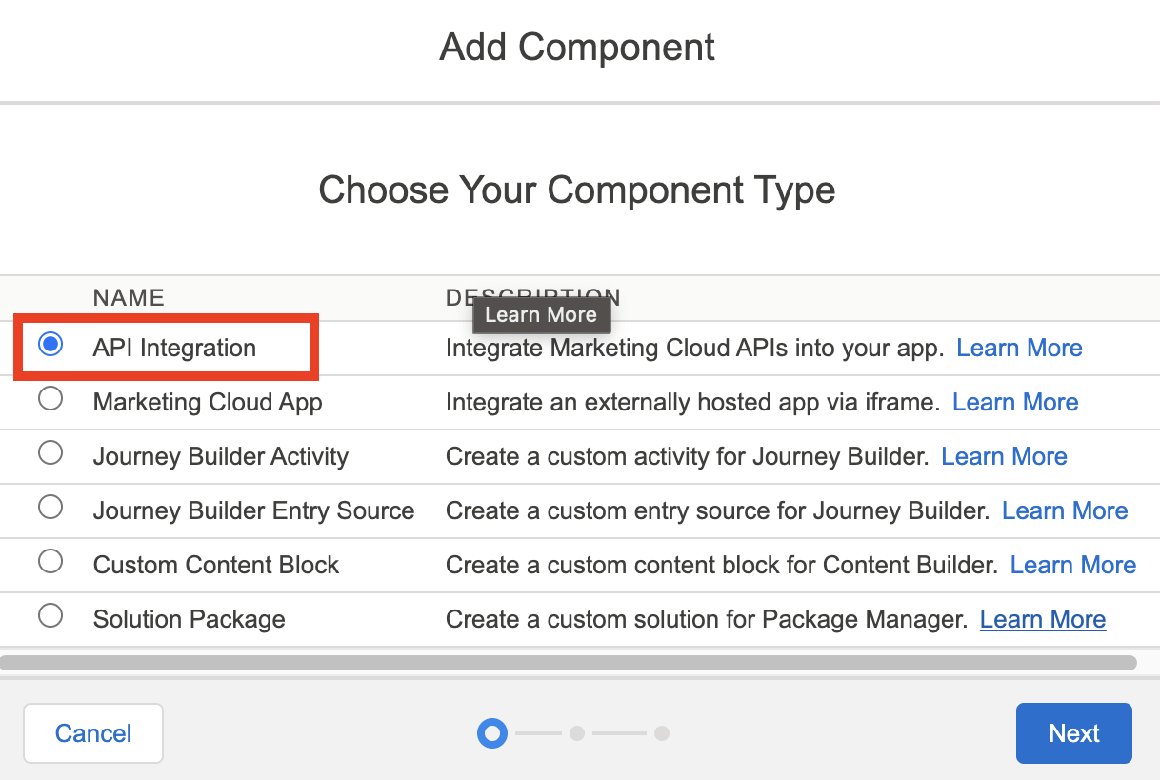Choose the Journey Builder Entry Source radio option
This screenshot has width=1160, height=780.
pyautogui.click(x=50, y=508)
